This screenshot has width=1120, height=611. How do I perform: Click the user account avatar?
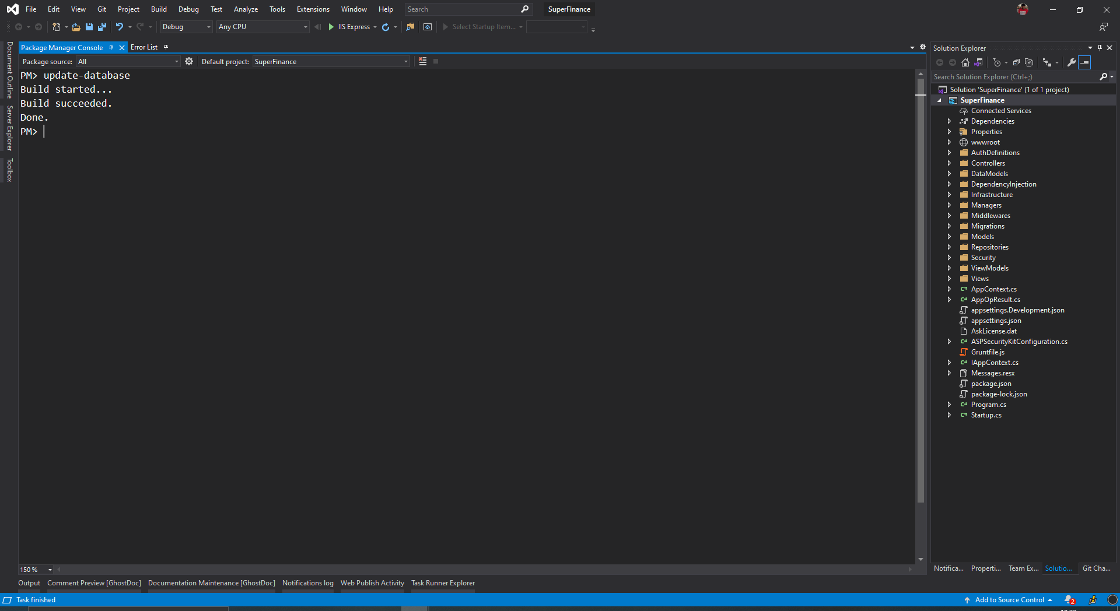1023,9
